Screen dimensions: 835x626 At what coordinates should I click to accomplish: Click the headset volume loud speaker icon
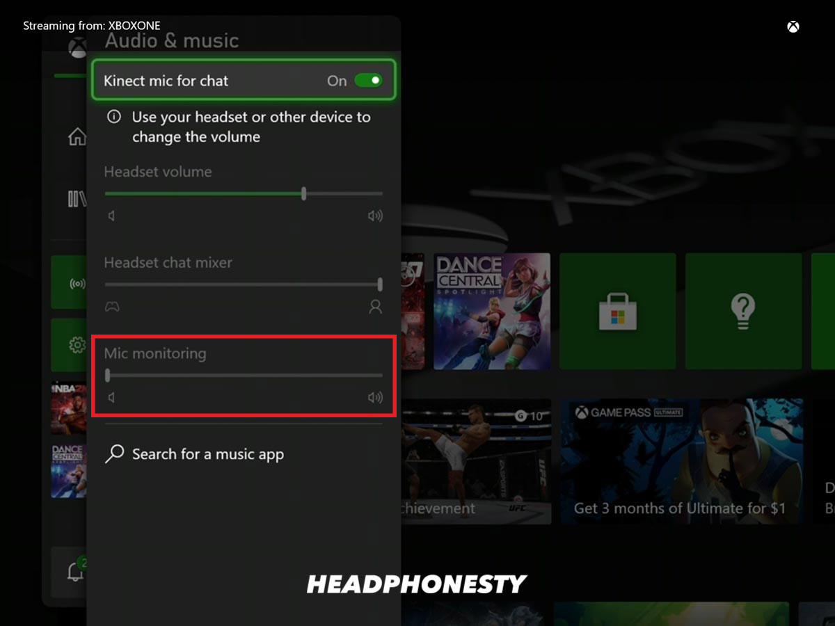pos(375,216)
